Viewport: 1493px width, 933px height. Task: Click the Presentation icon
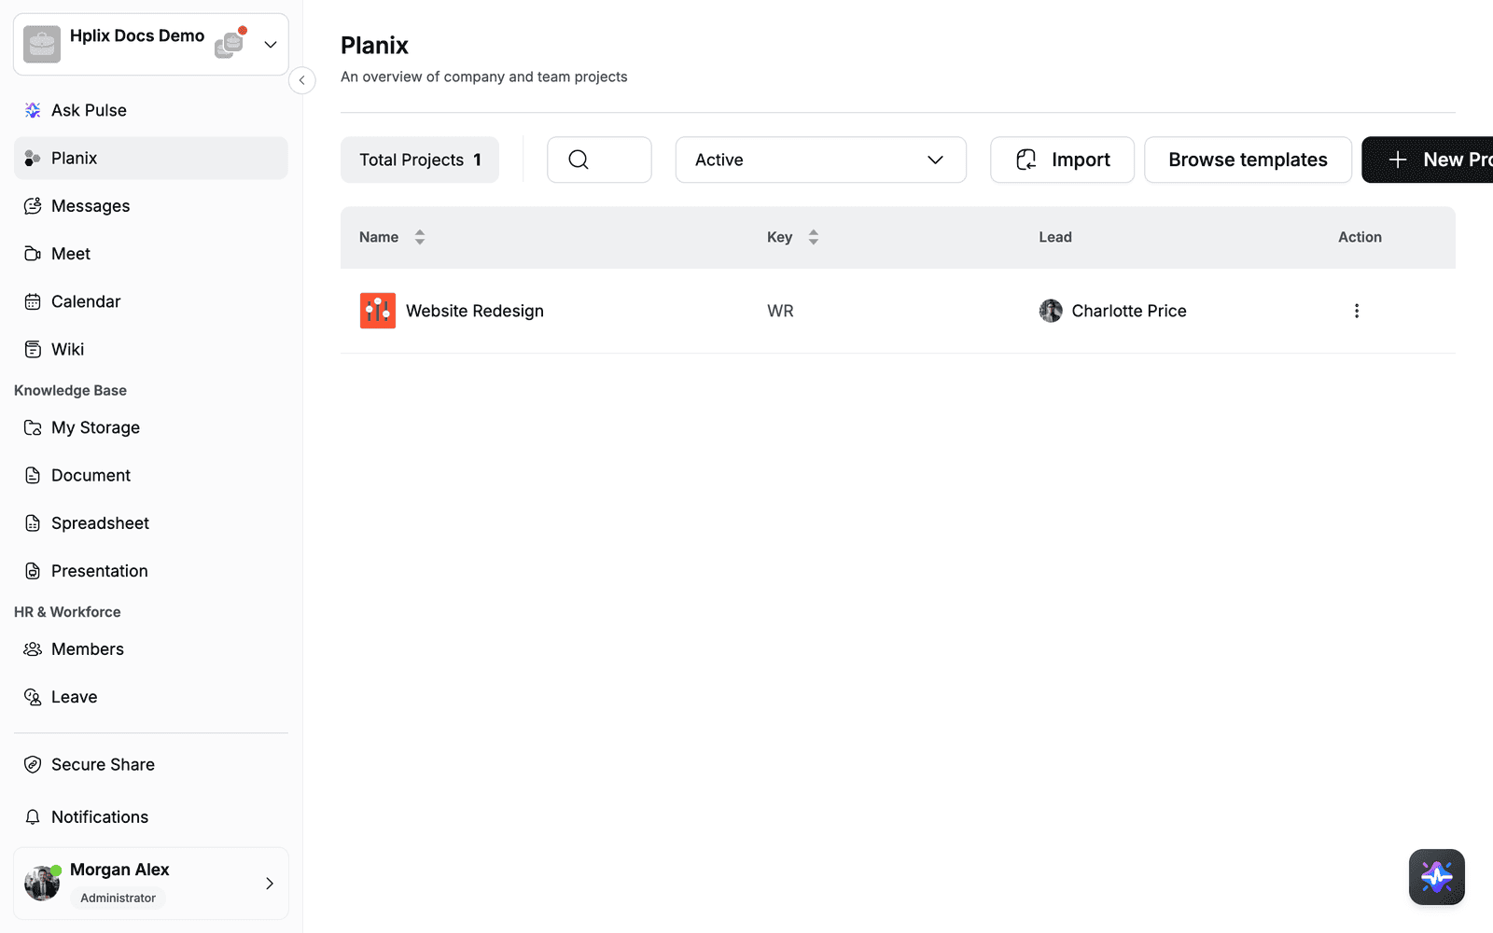pyautogui.click(x=33, y=571)
